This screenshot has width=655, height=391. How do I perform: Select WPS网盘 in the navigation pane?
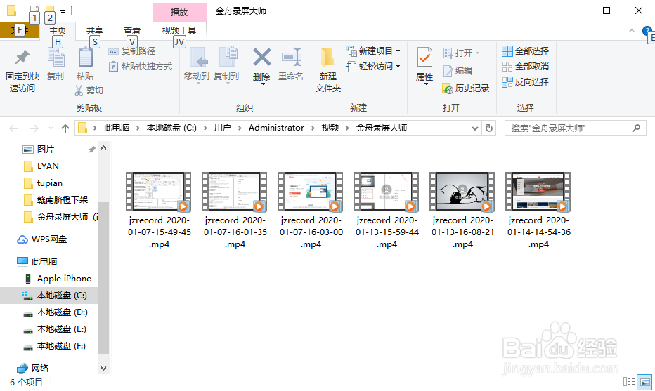[49, 239]
